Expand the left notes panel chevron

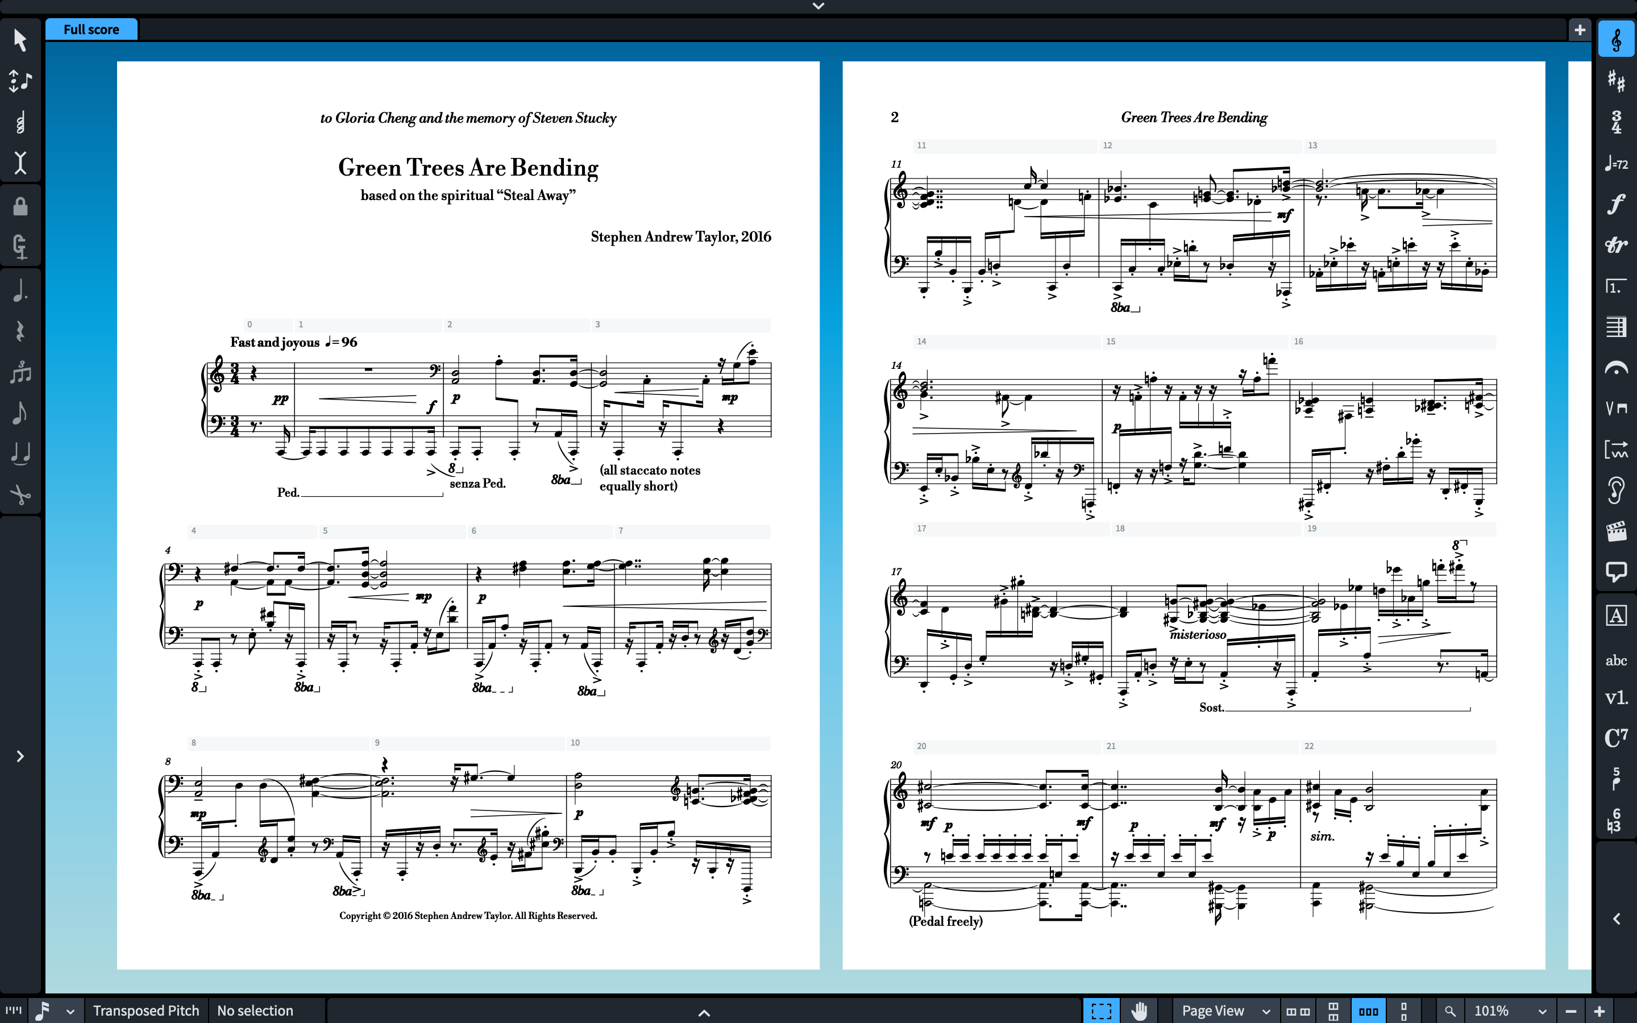point(20,756)
